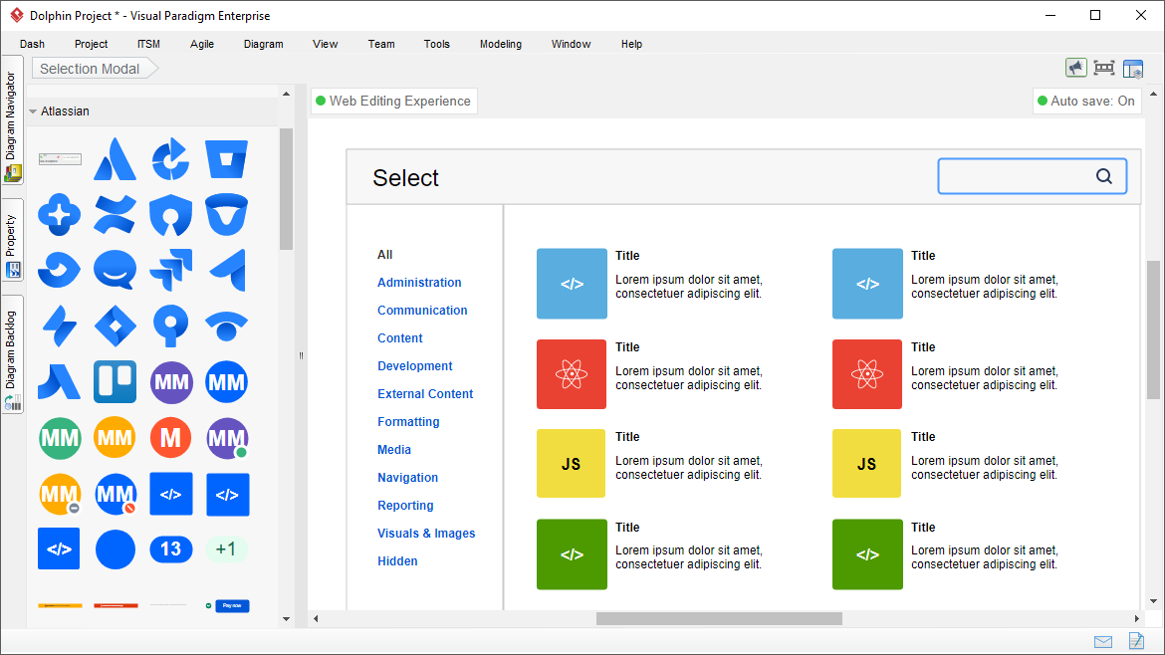This screenshot has height=655, width=1165.
Task: Select the diamond-shaped Jira Software logo
Action: click(116, 326)
